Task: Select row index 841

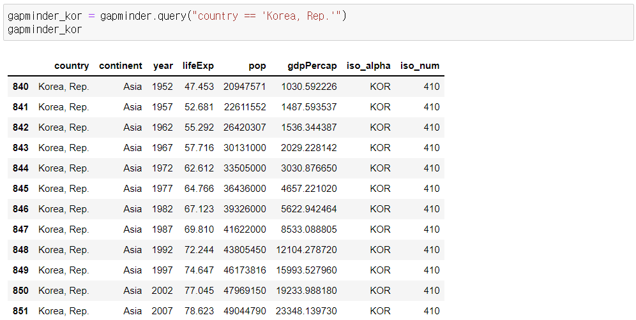Action: tap(20, 107)
